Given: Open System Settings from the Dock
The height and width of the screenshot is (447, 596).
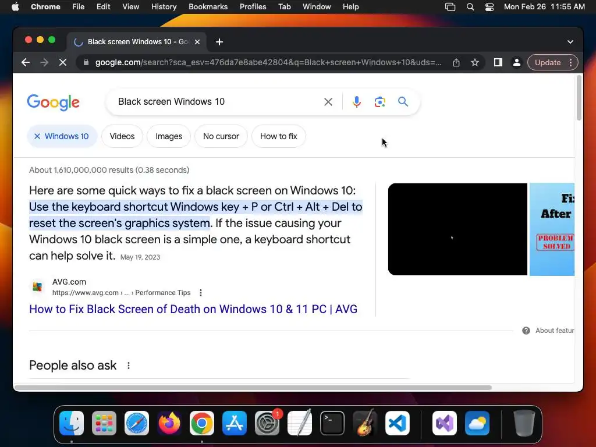Looking at the screenshot, I should tap(267, 423).
